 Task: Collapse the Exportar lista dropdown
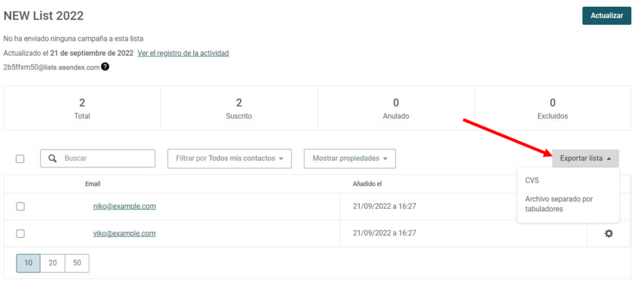click(585, 158)
